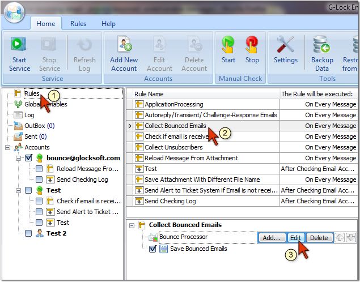
Task: Click the Test 2 account icon
Action: (x=40, y=233)
